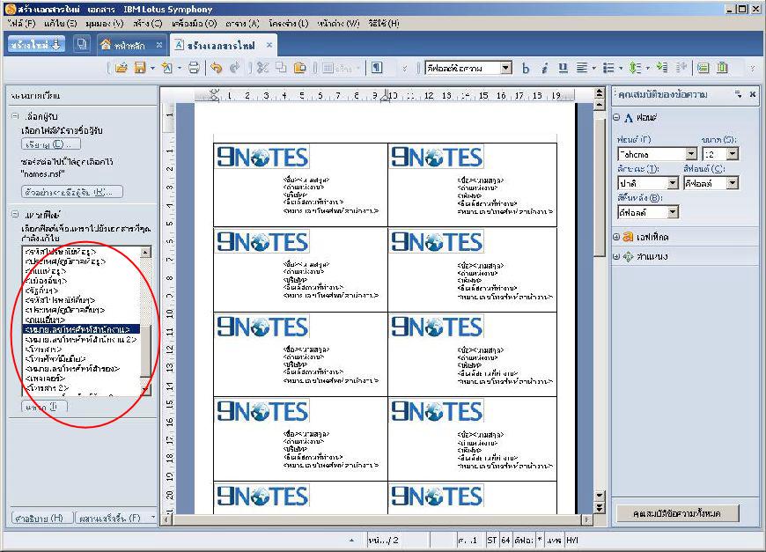Undo the last action
The height and width of the screenshot is (552, 766).
216,68
